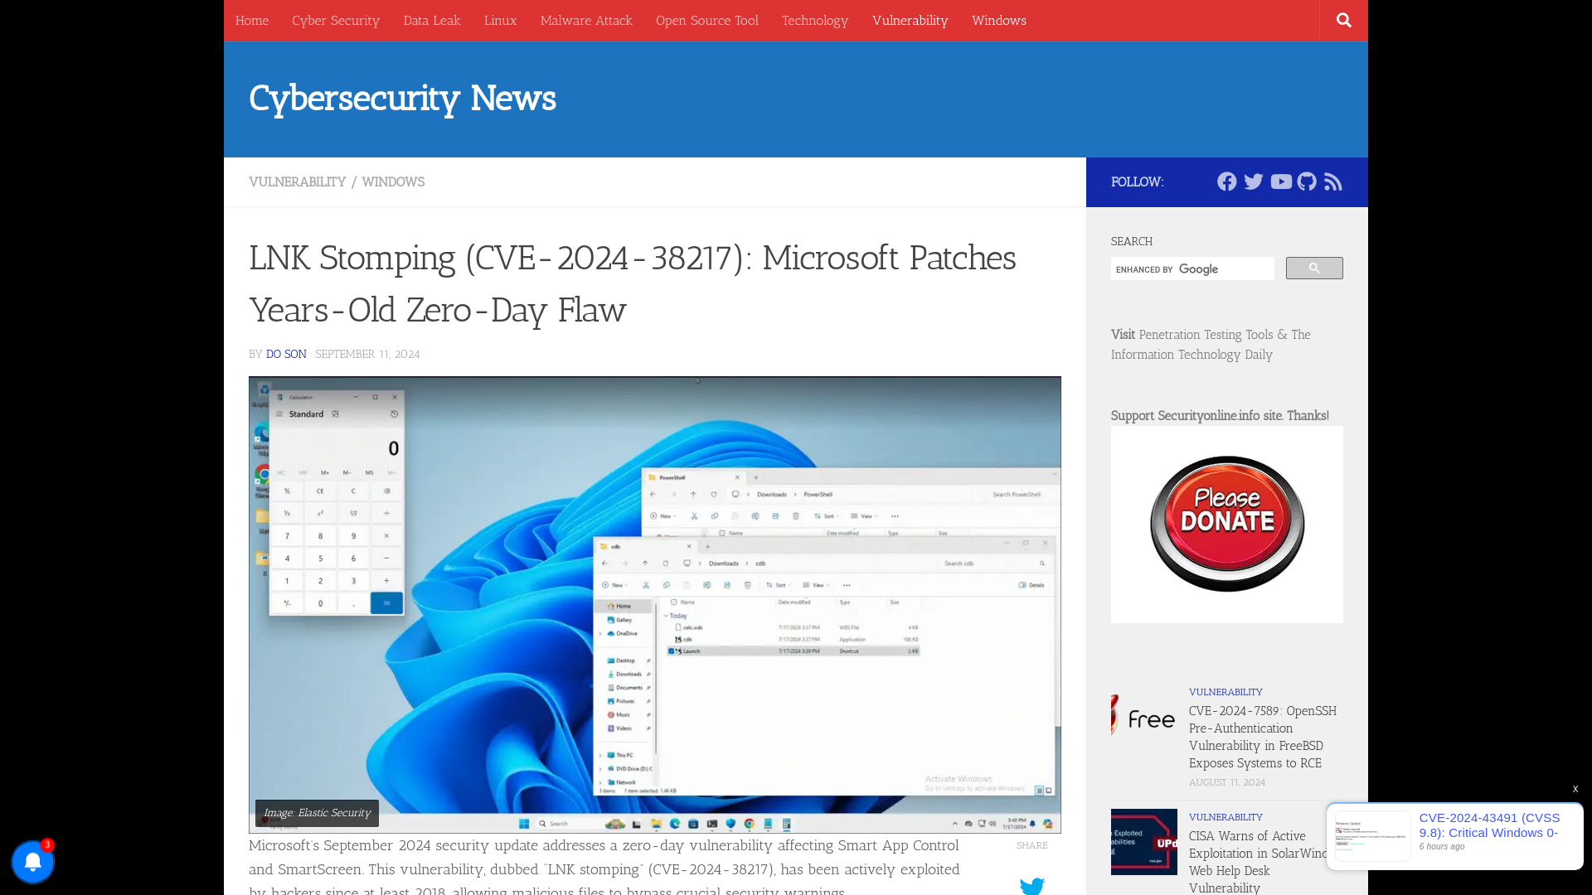
Task: Open the search magnifier in the navigation bar
Action: pyautogui.click(x=1343, y=21)
